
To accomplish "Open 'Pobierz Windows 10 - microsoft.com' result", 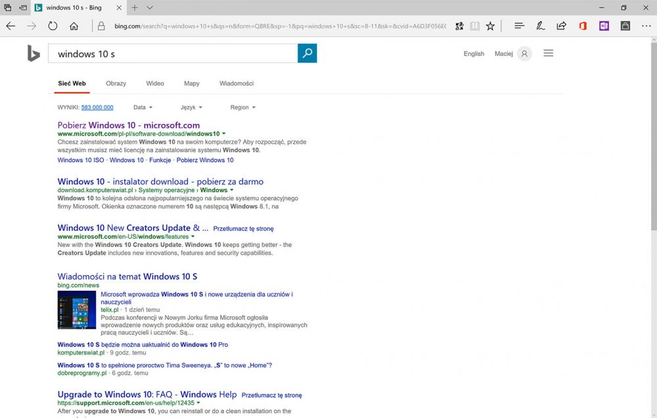I will tap(129, 125).
